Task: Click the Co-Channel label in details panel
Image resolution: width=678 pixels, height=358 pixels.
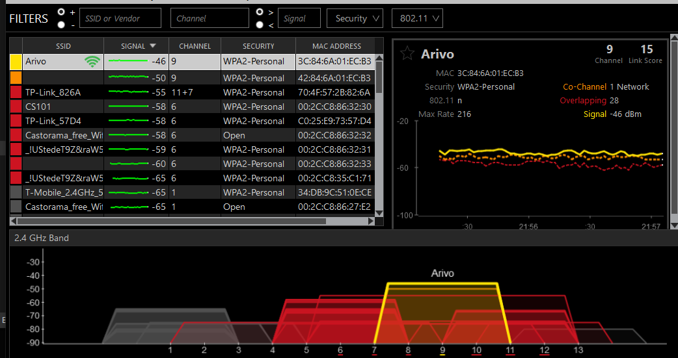Action: (584, 87)
